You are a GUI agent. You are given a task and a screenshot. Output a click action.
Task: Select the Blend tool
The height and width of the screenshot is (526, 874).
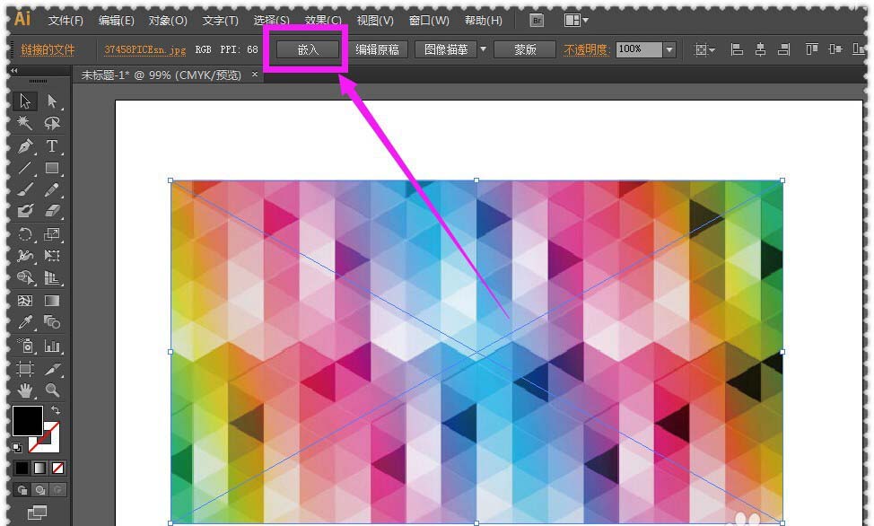coord(52,322)
